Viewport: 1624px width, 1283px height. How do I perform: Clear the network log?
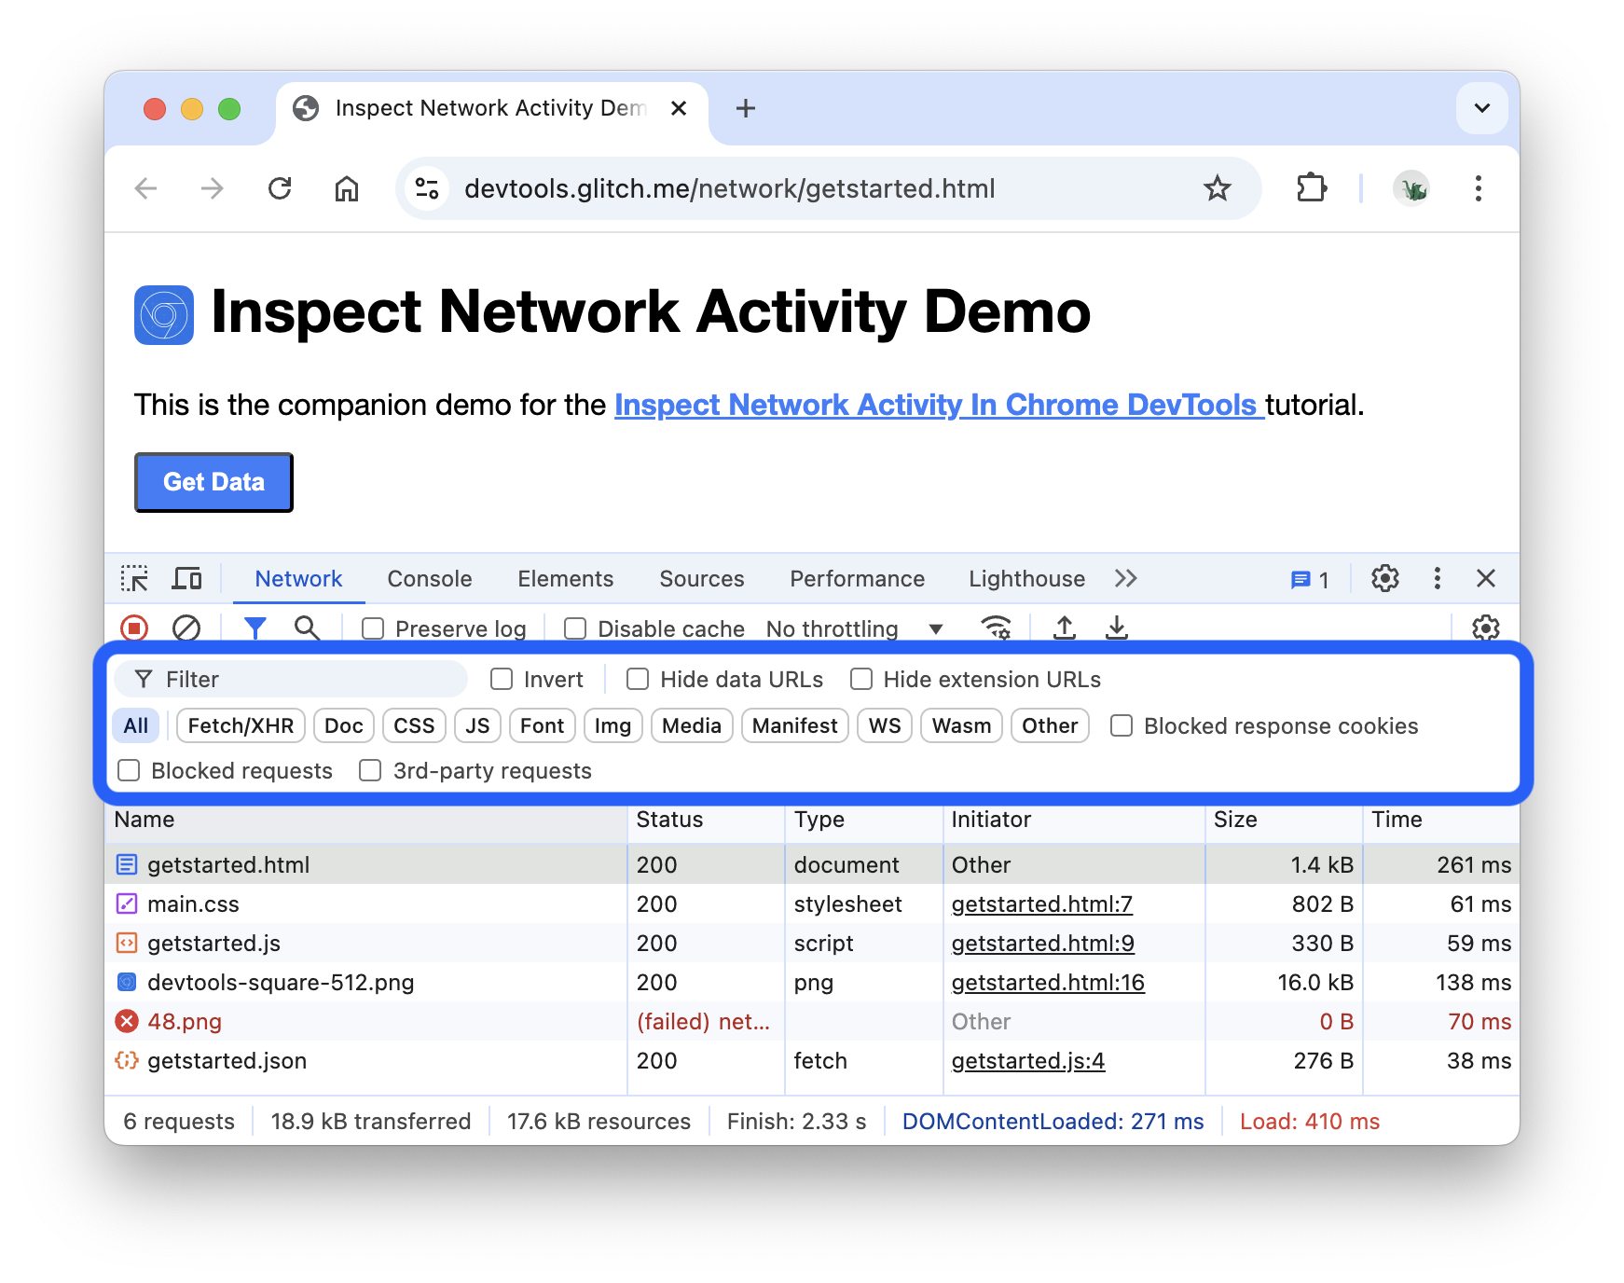(186, 628)
